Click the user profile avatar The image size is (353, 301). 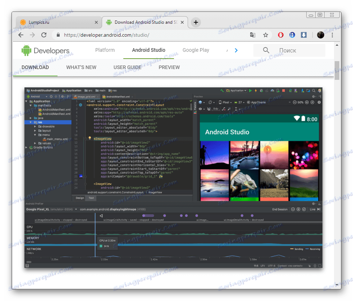(x=321, y=35)
